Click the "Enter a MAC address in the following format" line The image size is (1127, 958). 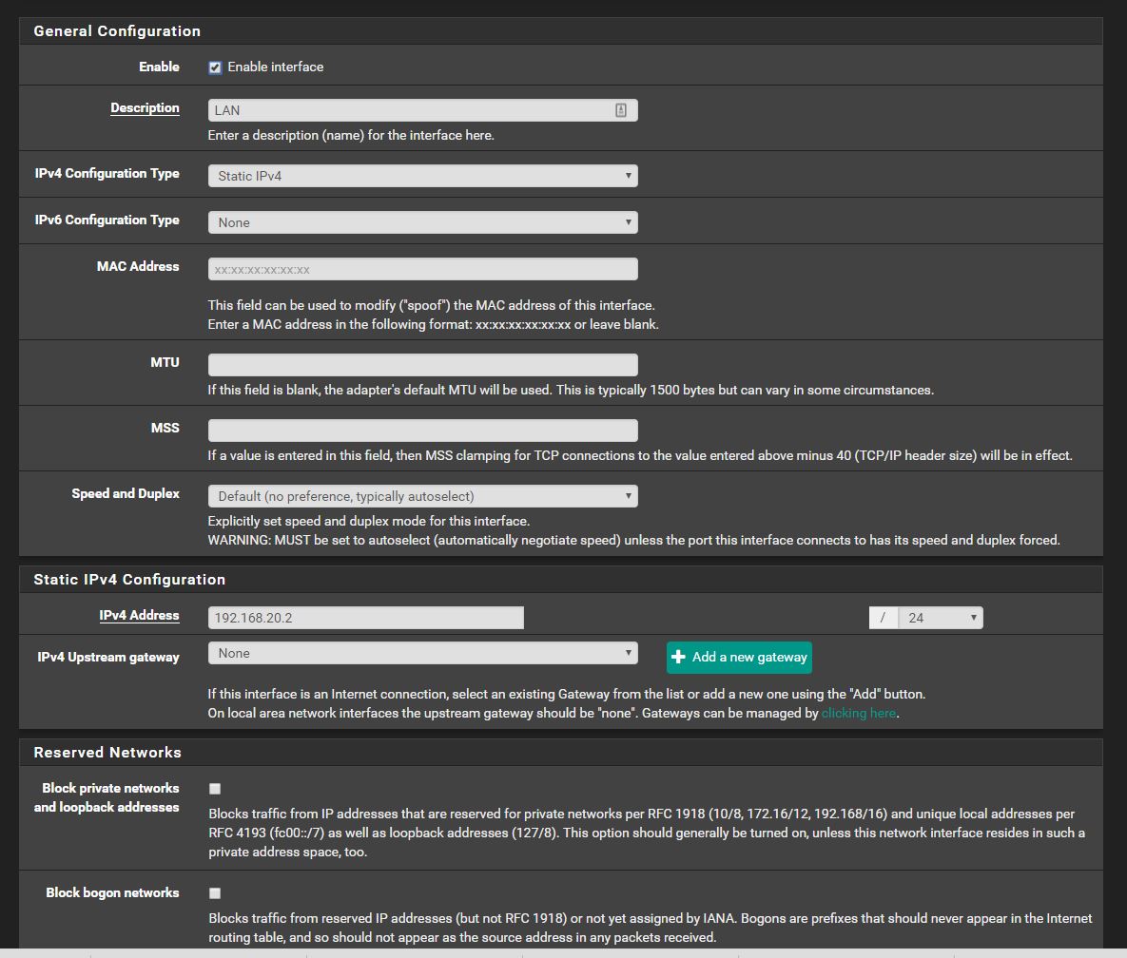434,325
